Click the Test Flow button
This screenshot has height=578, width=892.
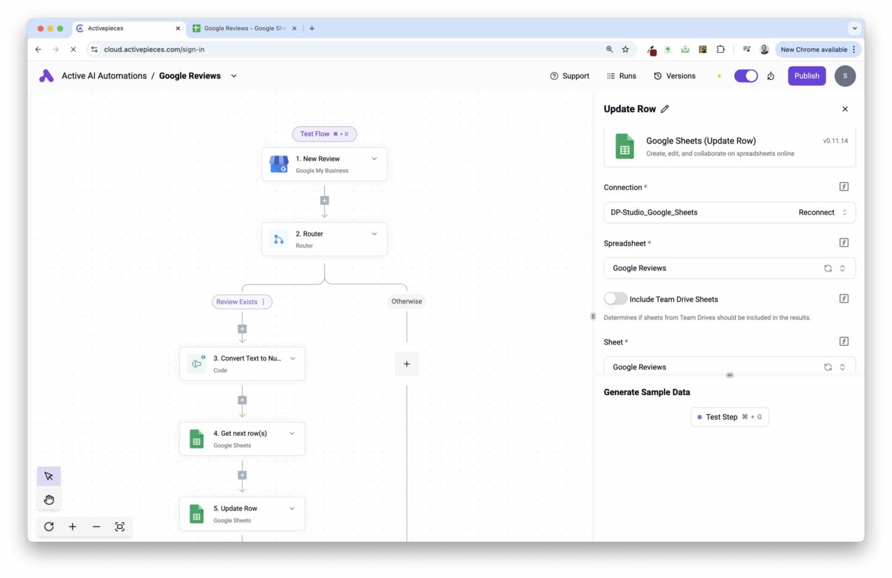click(324, 134)
